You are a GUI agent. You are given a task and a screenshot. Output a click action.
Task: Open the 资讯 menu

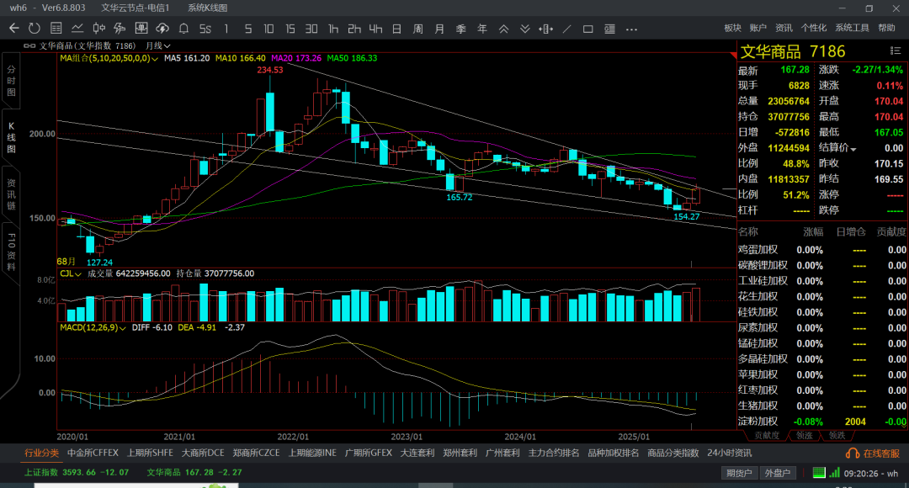[784, 28]
